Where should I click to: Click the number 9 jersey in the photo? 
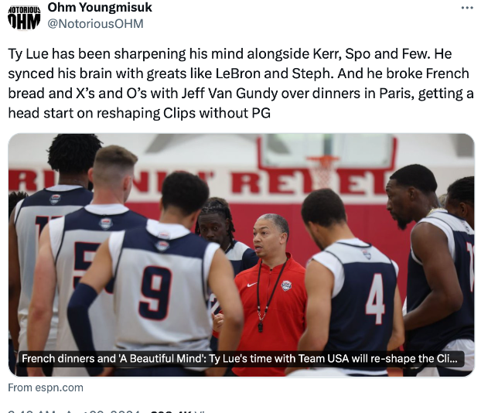point(155,292)
